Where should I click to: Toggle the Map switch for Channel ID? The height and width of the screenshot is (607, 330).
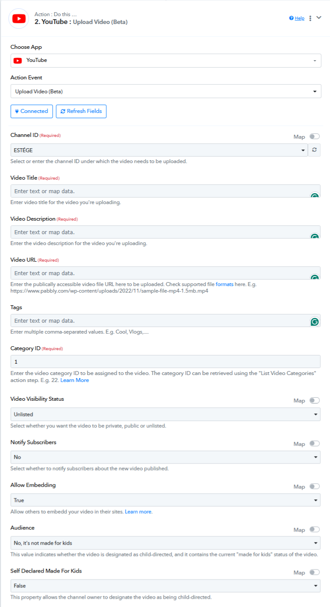314,136
